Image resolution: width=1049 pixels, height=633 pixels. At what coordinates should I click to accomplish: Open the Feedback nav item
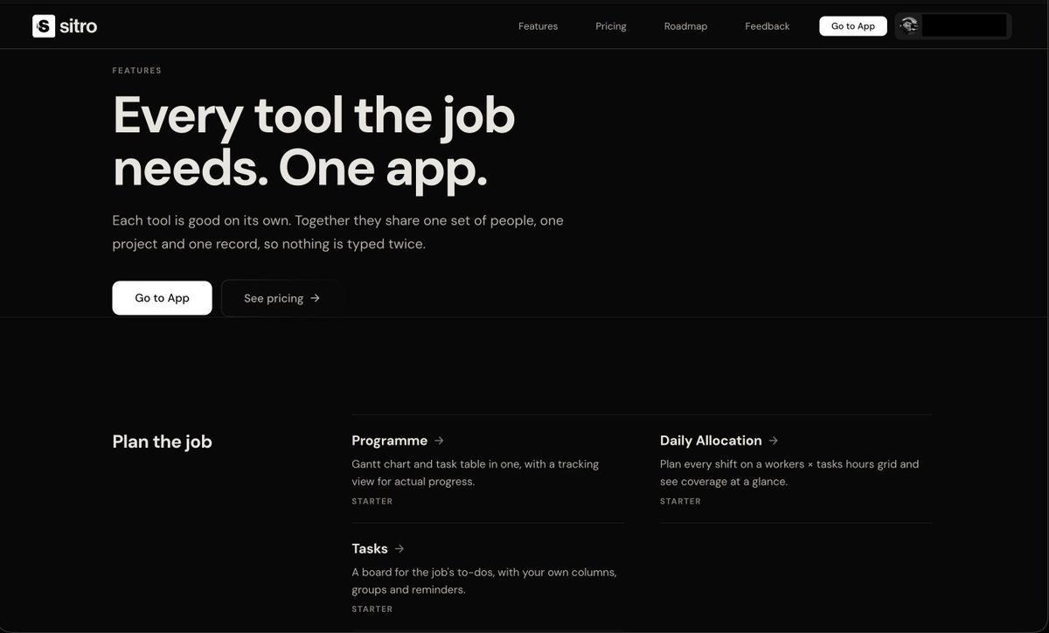767,26
